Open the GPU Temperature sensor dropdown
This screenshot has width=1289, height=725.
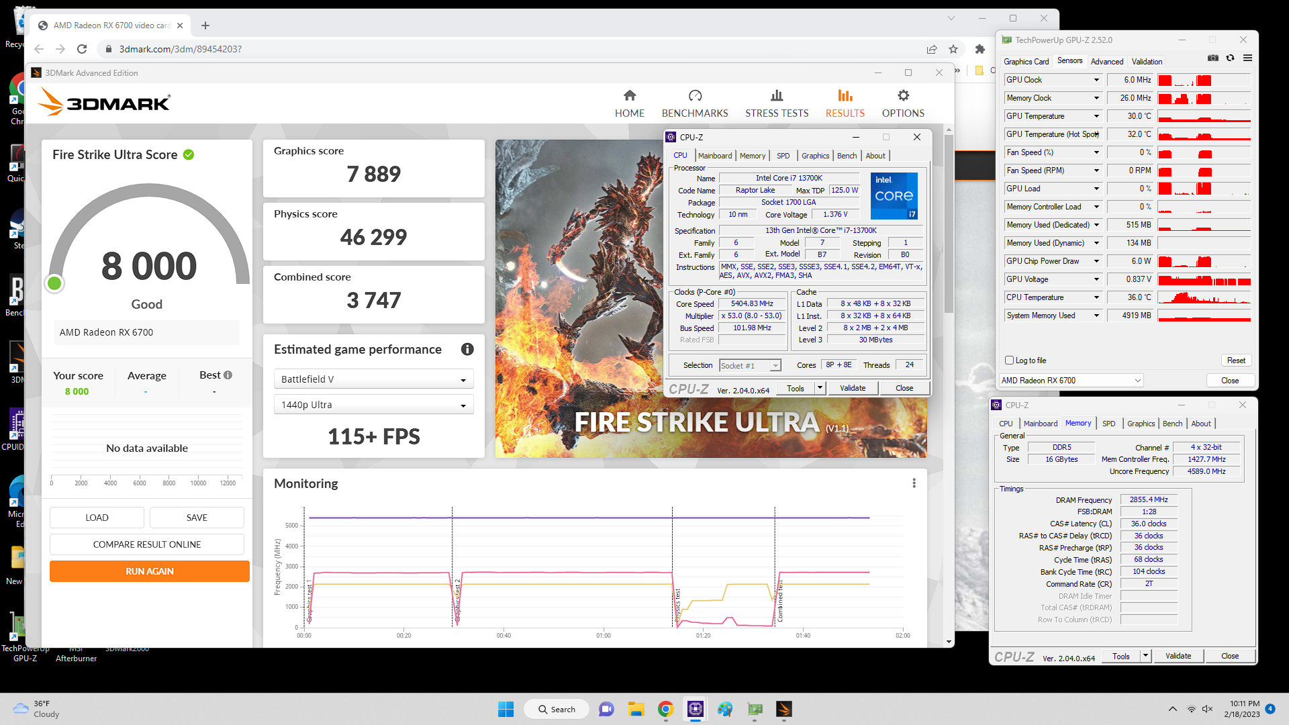(1096, 116)
